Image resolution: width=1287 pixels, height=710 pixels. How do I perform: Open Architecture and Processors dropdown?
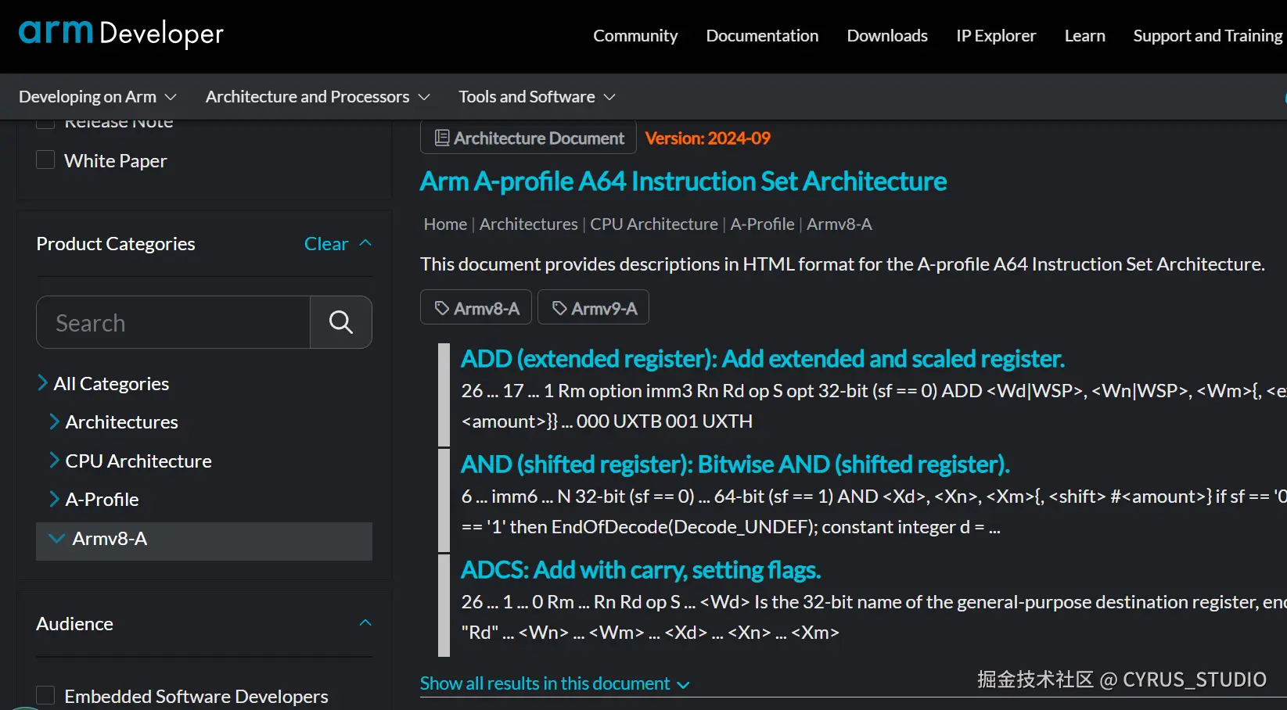tap(317, 97)
